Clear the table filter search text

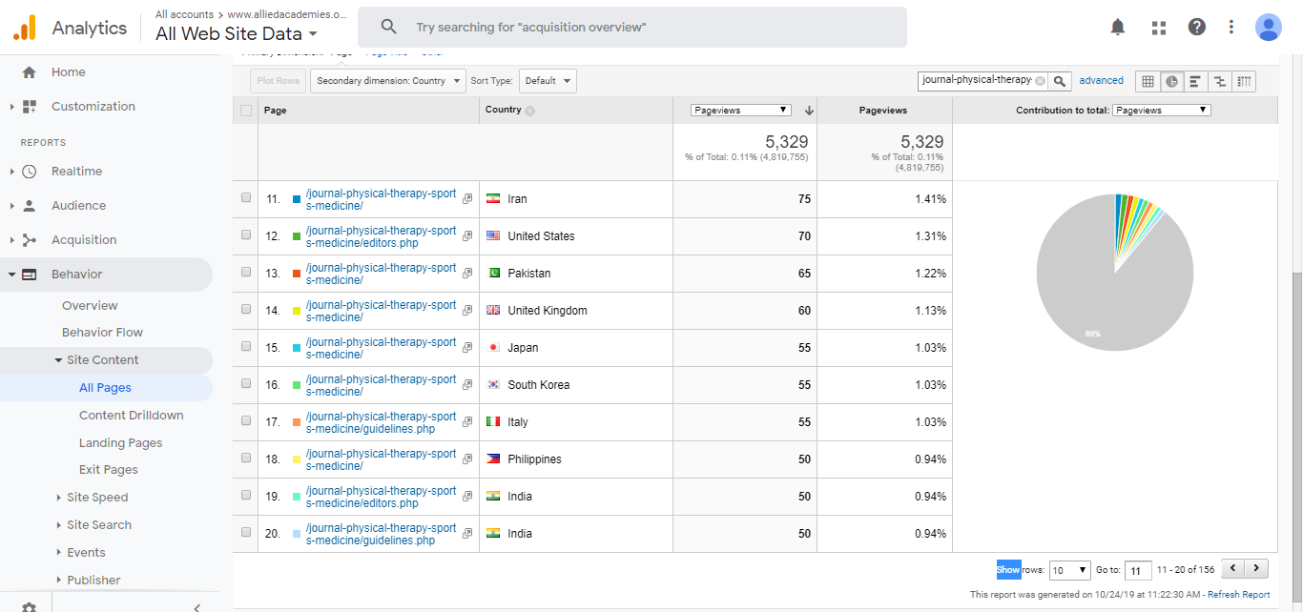(x=1040, y=81)
